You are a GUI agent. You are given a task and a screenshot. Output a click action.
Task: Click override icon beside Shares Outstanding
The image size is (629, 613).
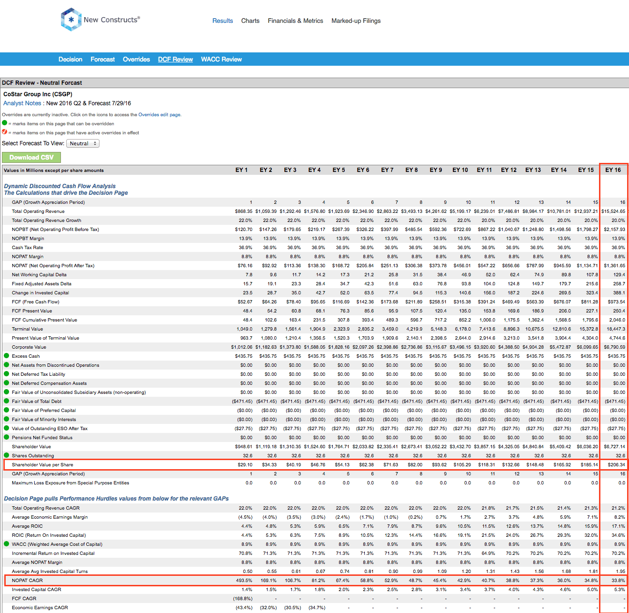7,455
